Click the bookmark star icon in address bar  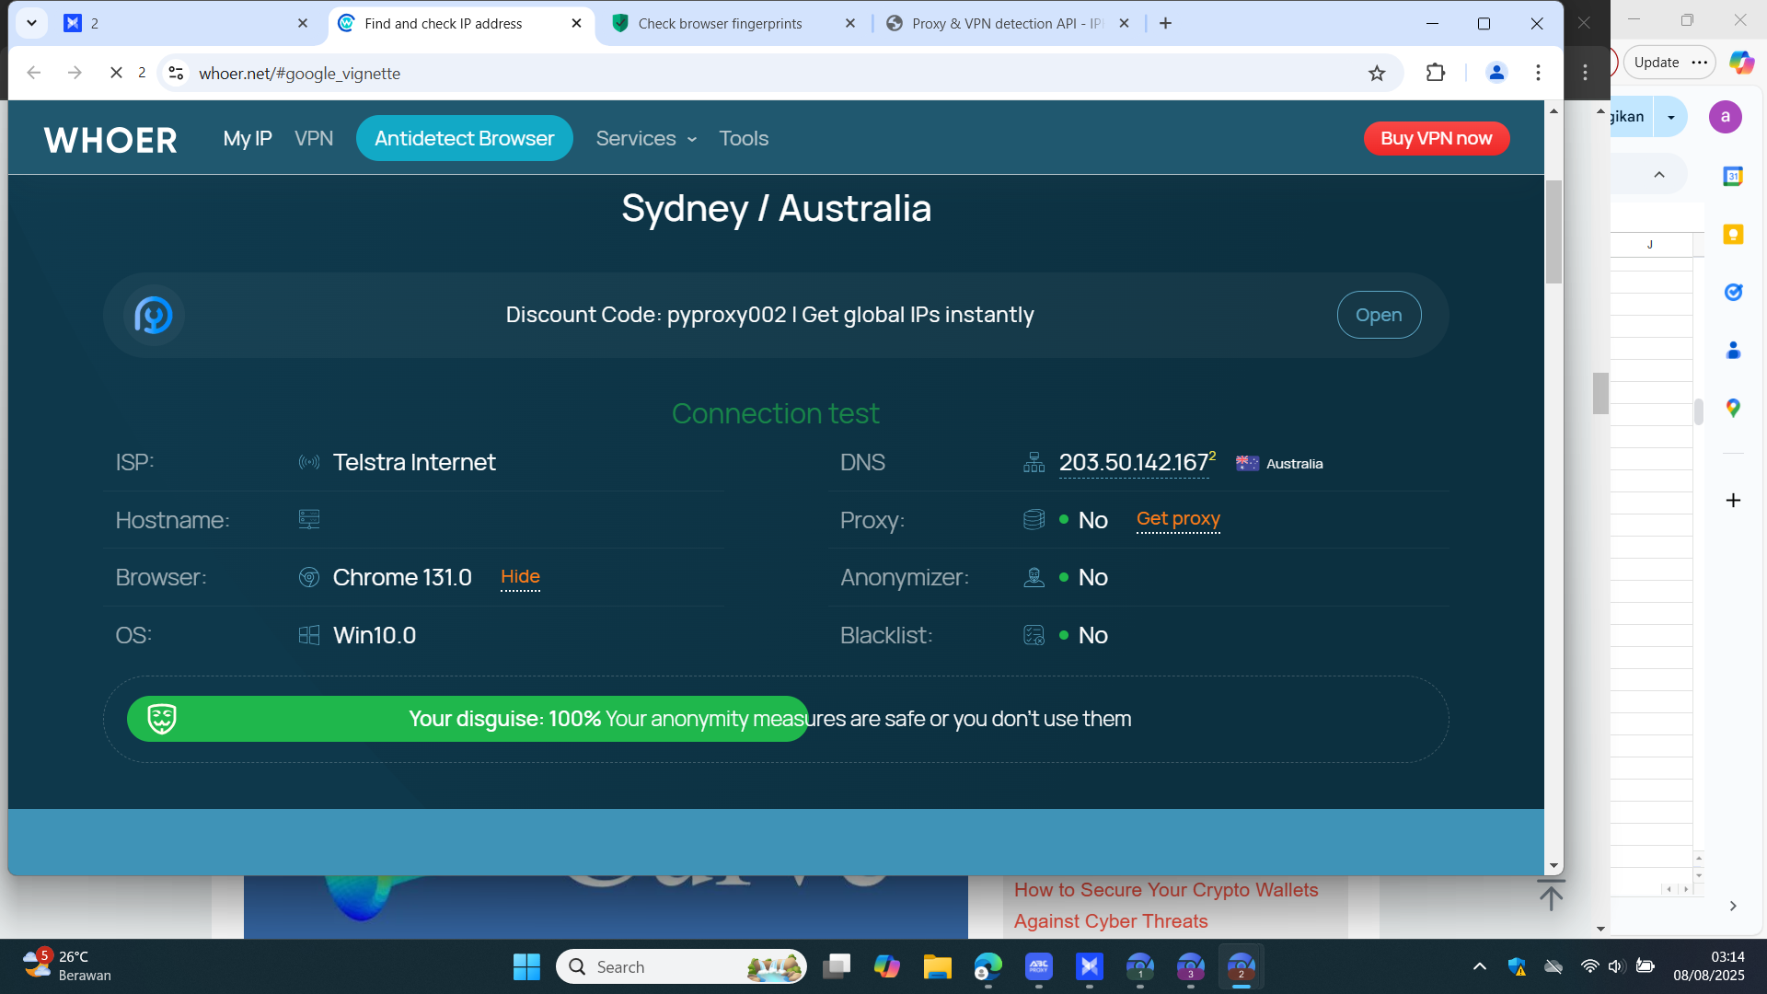tap(1377, 74)
